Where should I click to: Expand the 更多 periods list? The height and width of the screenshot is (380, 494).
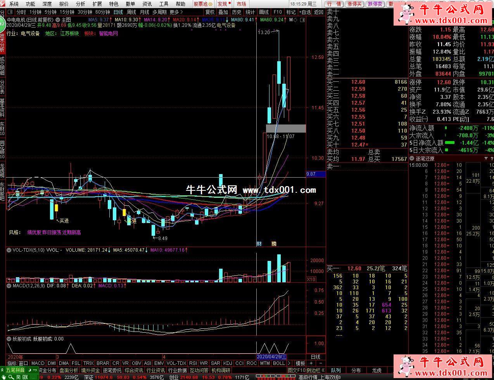(176, 12)
